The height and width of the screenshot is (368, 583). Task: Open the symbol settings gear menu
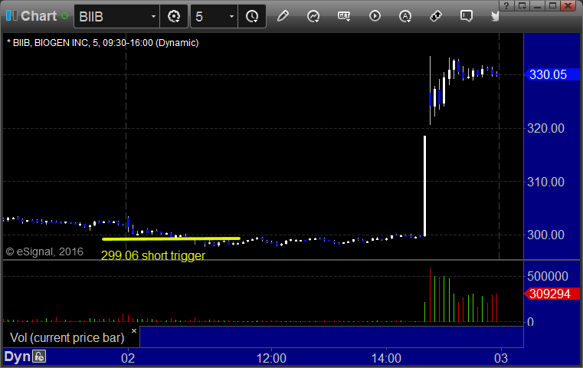coord(174,16)
